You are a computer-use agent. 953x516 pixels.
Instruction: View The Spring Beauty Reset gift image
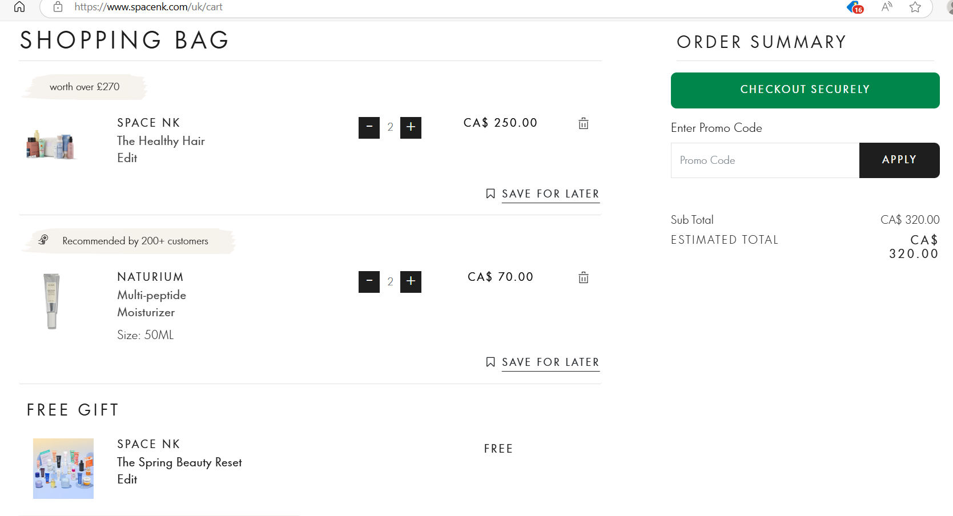63,469
